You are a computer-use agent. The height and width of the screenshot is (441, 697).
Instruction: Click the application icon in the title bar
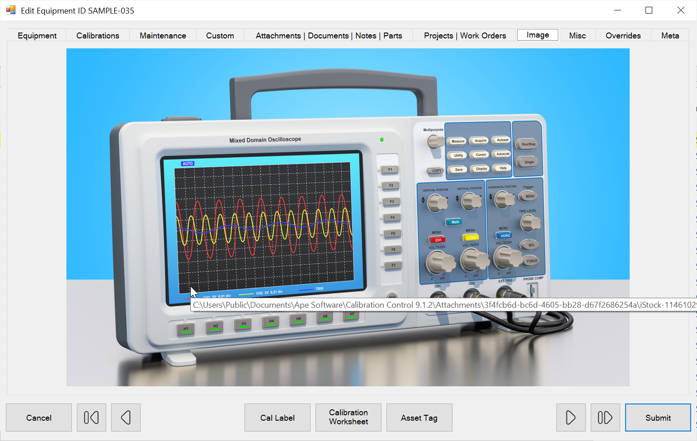tap(10, 9)
